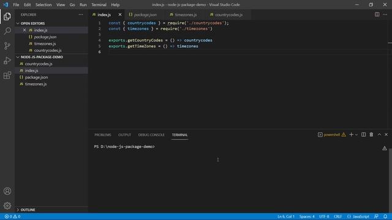Open editor more actions ellipsis
392x220 pixels.
point(385,15)
